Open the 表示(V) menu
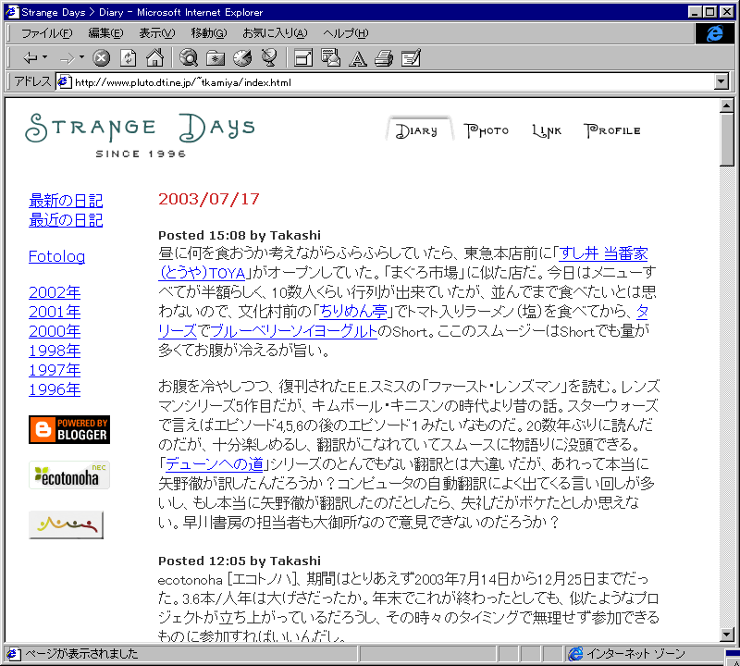This screenshot has height=666, width=740. (x=156, y=33)
